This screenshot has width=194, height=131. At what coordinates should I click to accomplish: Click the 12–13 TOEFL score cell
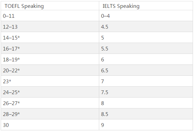(x=50, y=27)
